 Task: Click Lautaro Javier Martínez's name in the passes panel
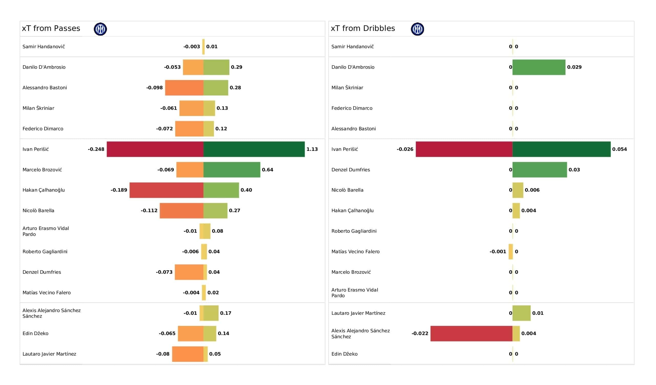[x=49, y=354]
